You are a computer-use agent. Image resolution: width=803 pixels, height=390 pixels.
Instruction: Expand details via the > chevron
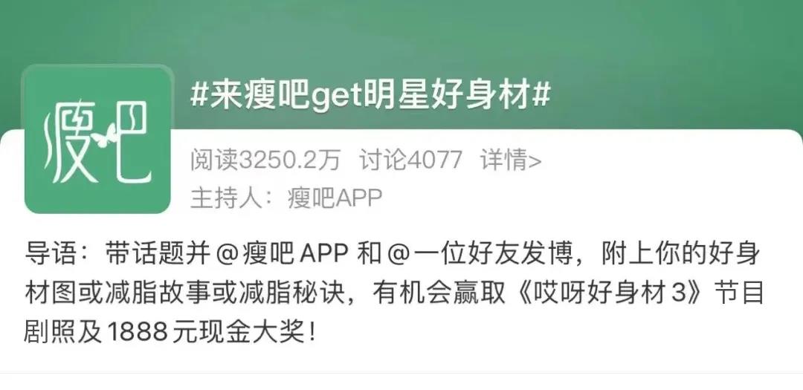(535, 161)
